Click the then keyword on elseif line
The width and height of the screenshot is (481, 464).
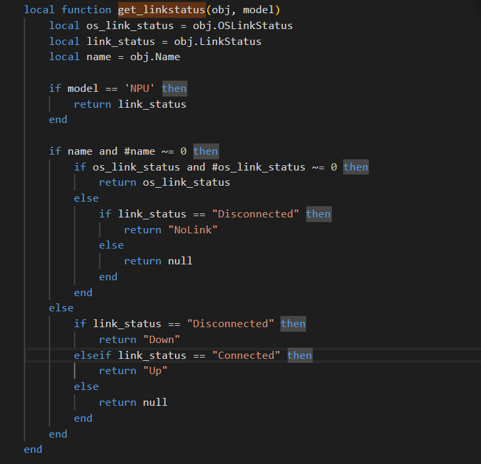(x=299, y=355)
